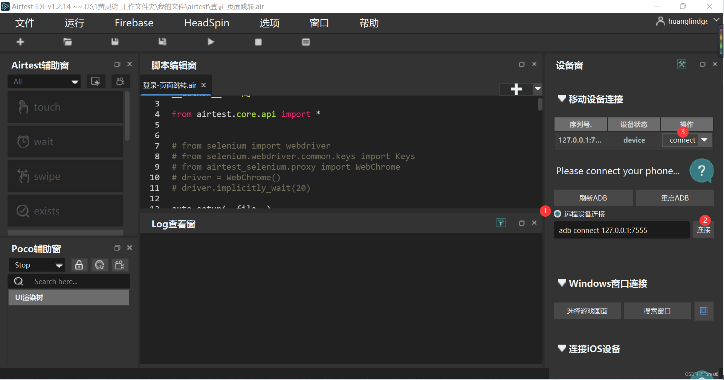
Task: Float the Poco assistant panel
Action: 117,248
